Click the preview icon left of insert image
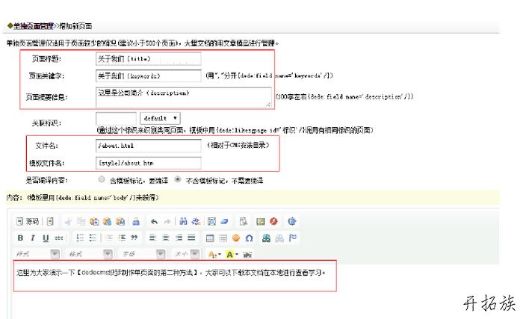 point(243,221)
